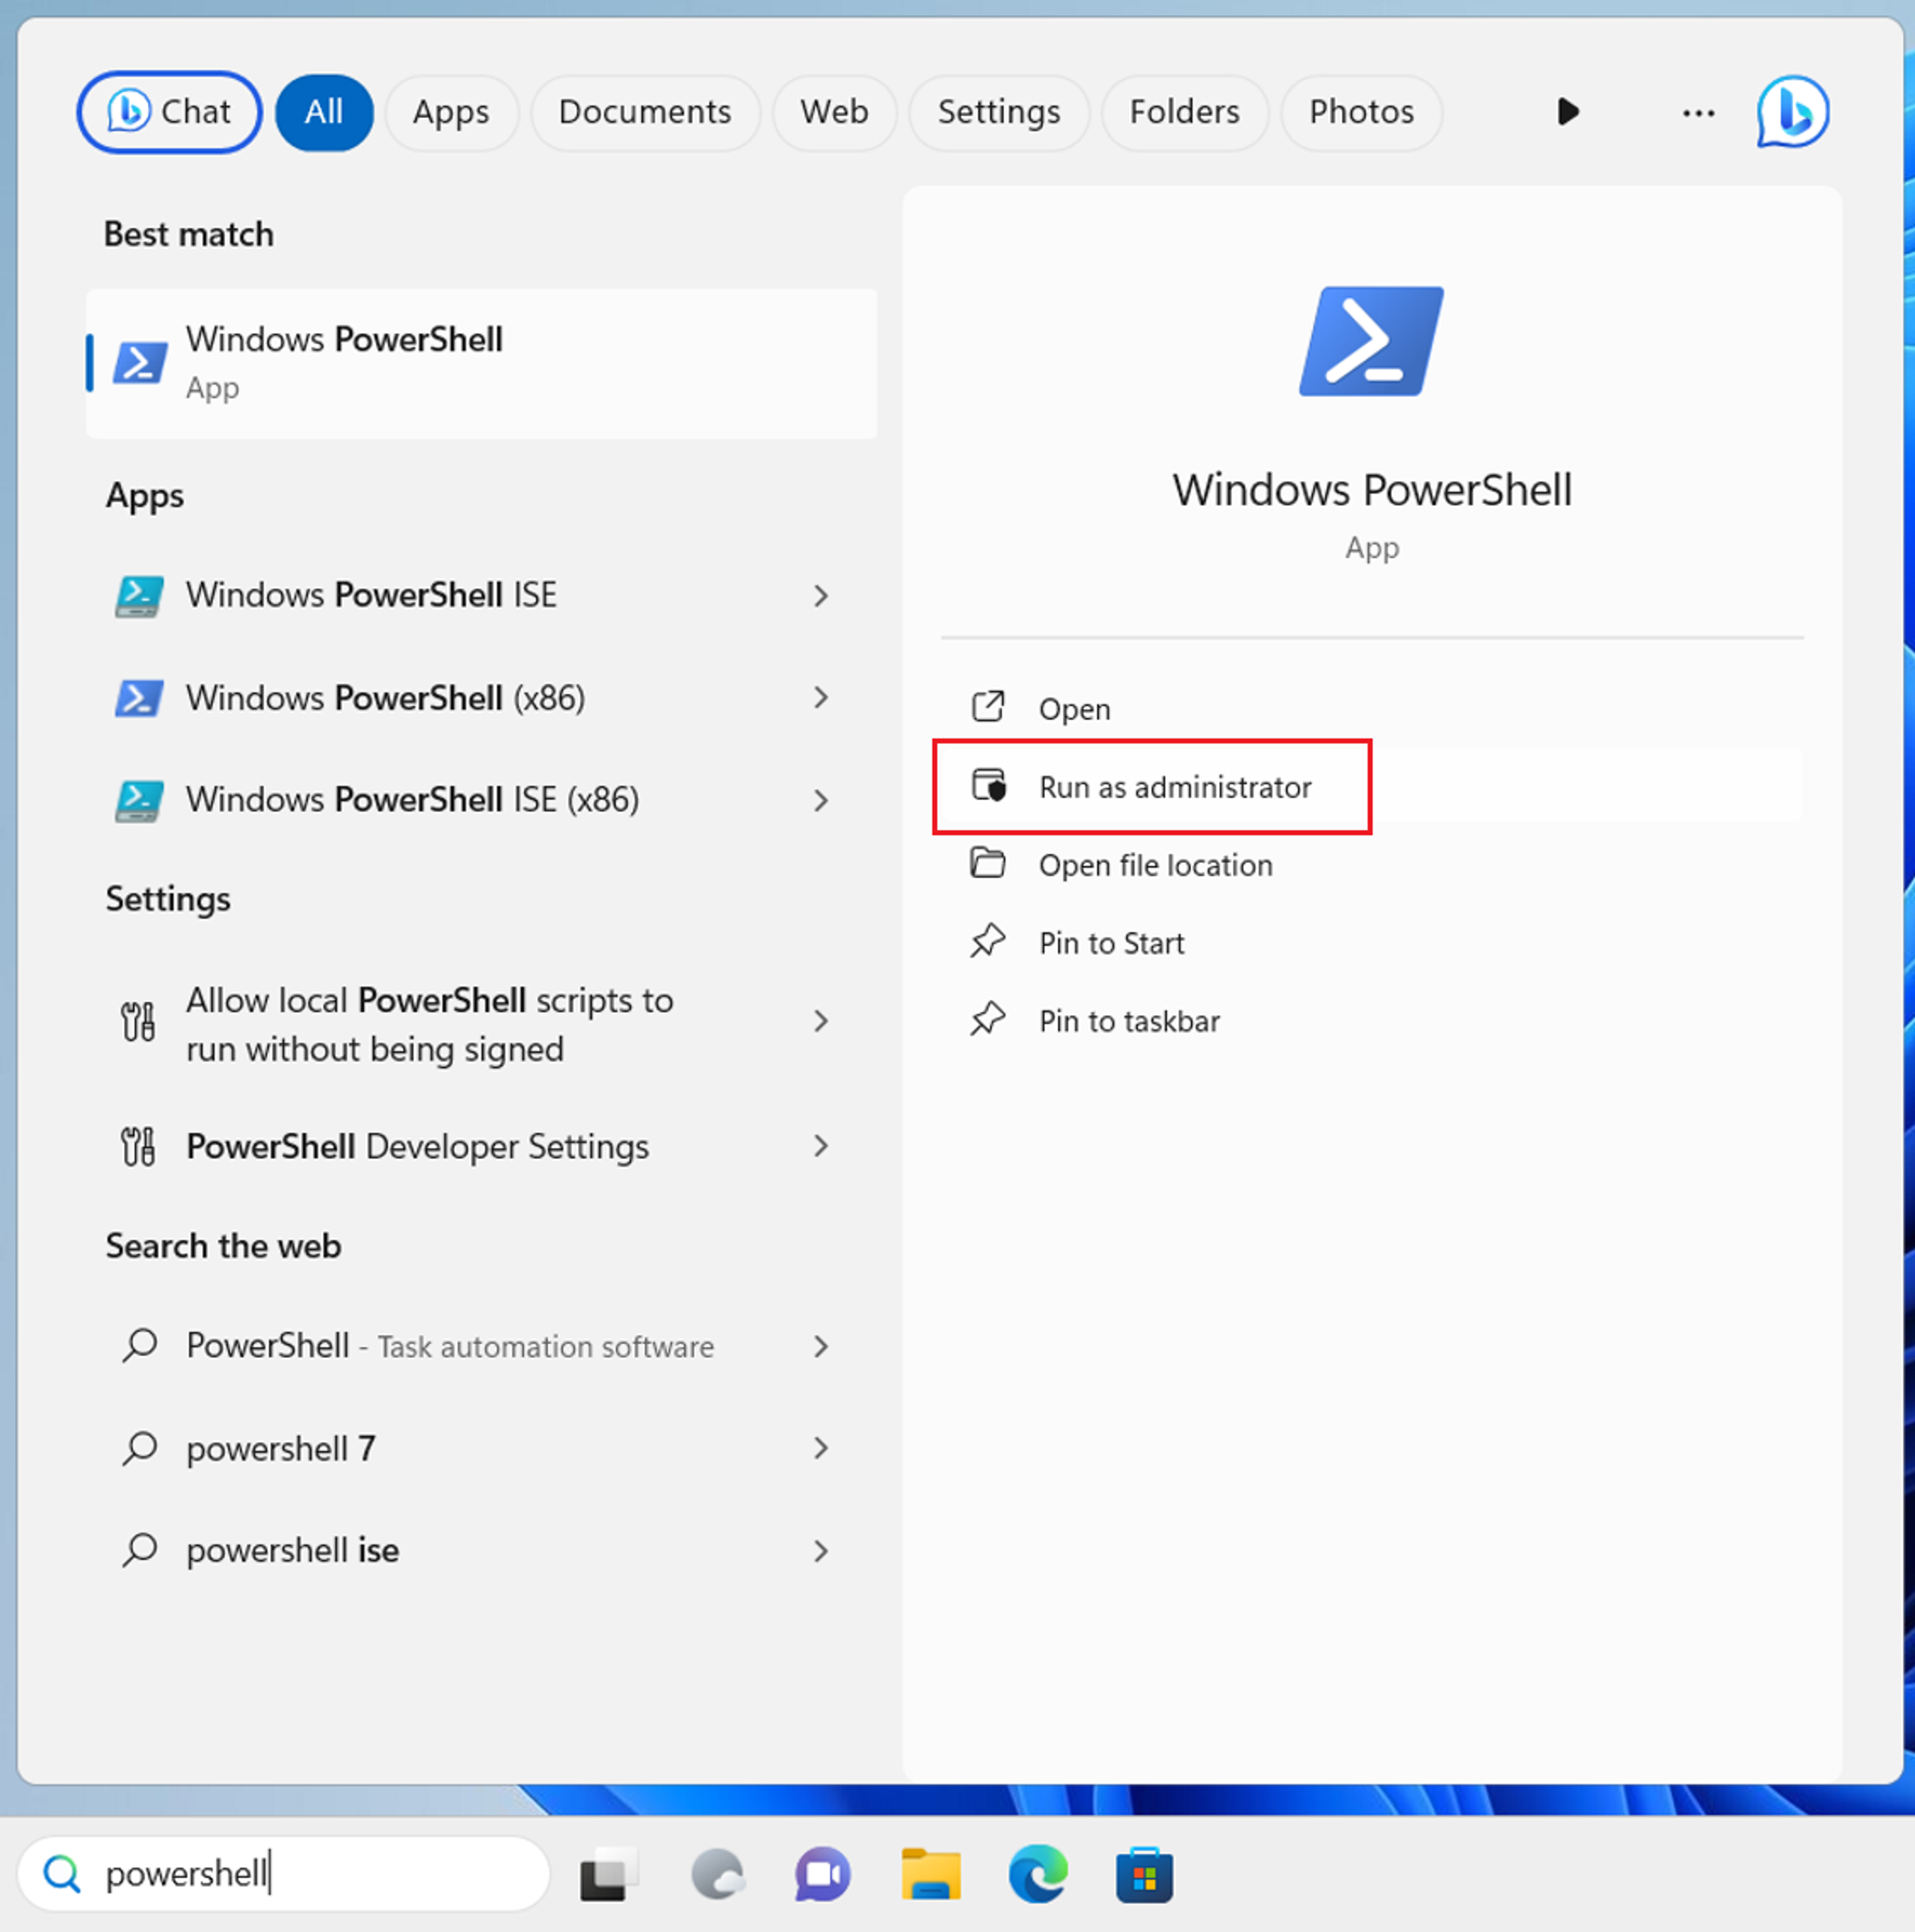1915x1932 pixels.
Task: Switch to the Apps filter tab
Action: pos(451,112)
